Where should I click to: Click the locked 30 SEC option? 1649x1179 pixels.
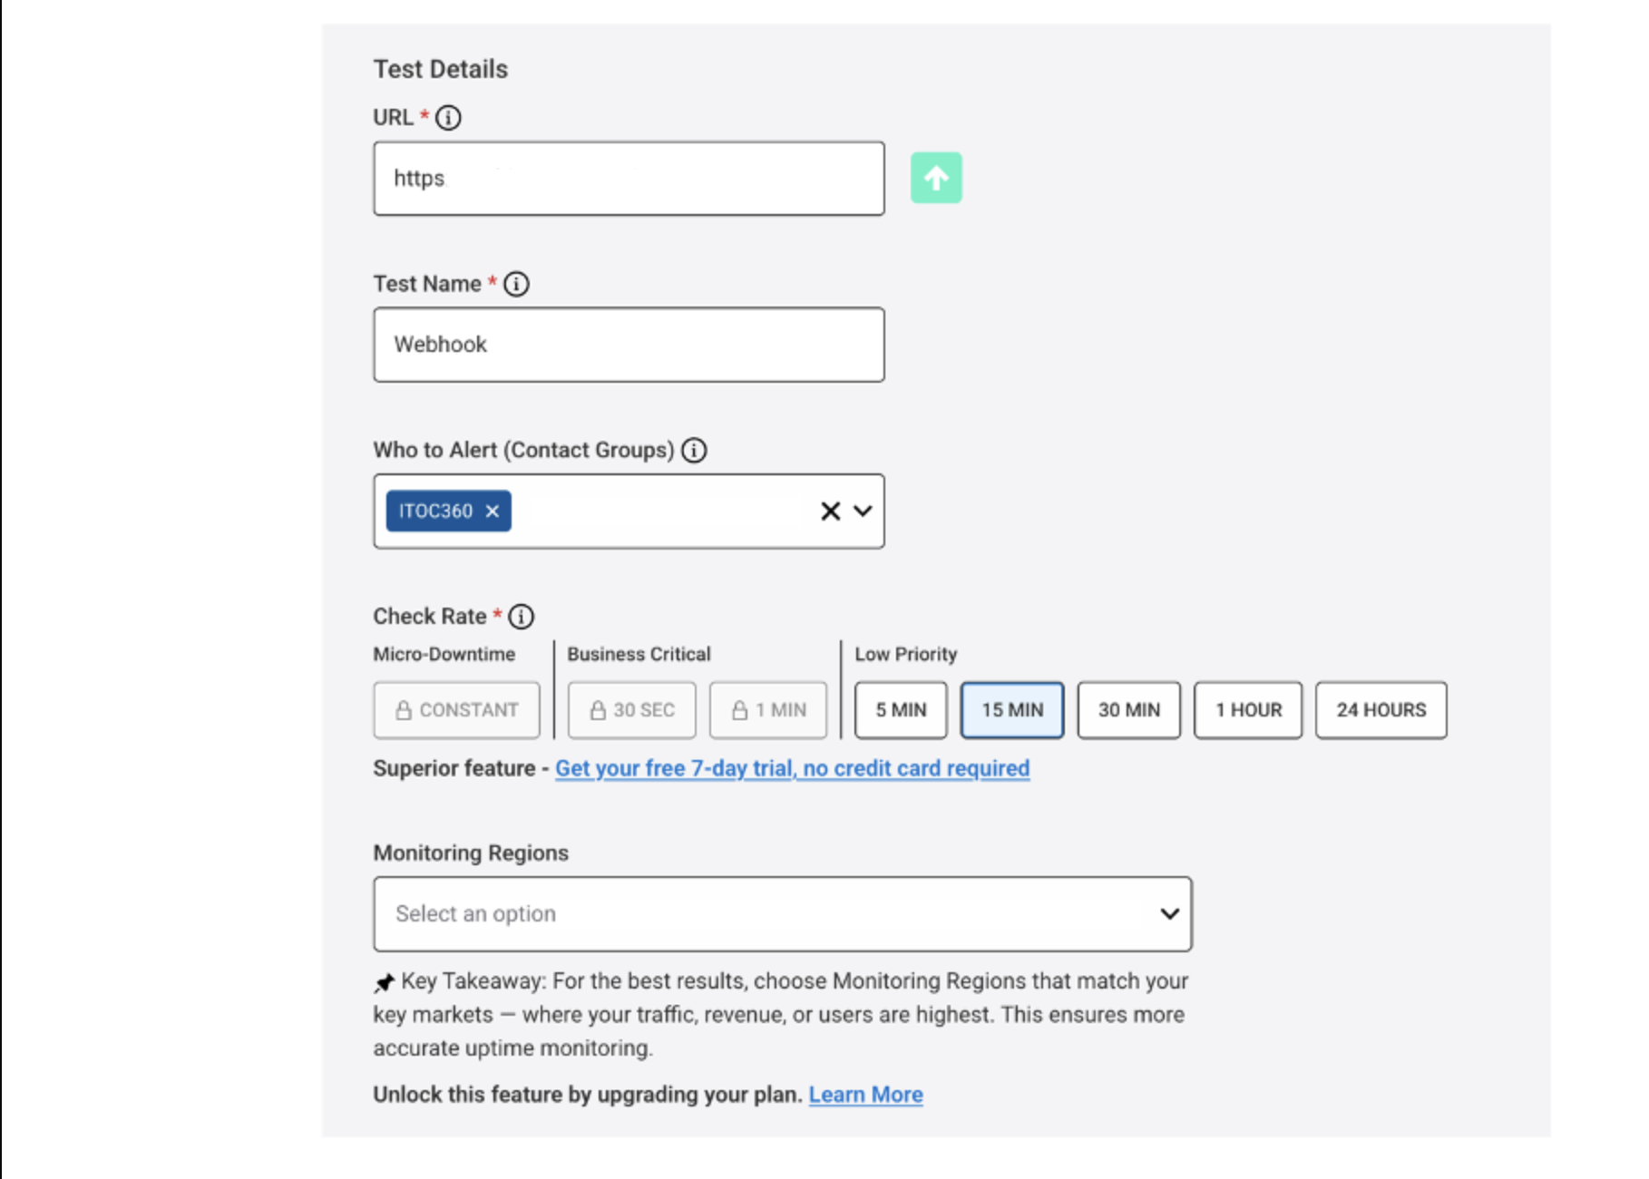[x=632, y=710]
